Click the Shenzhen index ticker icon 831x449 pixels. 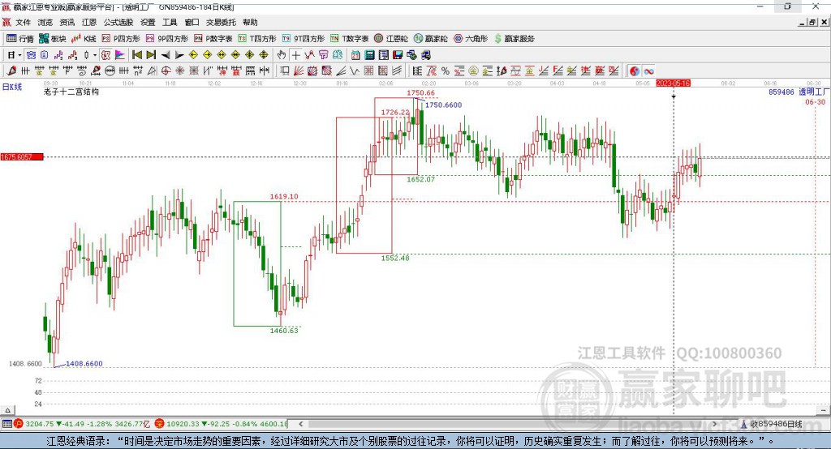(160, 424)
